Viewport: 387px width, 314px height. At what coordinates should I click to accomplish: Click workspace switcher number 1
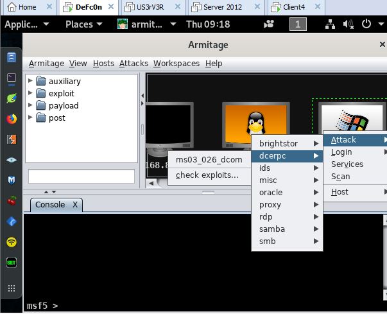coord(298,24)
